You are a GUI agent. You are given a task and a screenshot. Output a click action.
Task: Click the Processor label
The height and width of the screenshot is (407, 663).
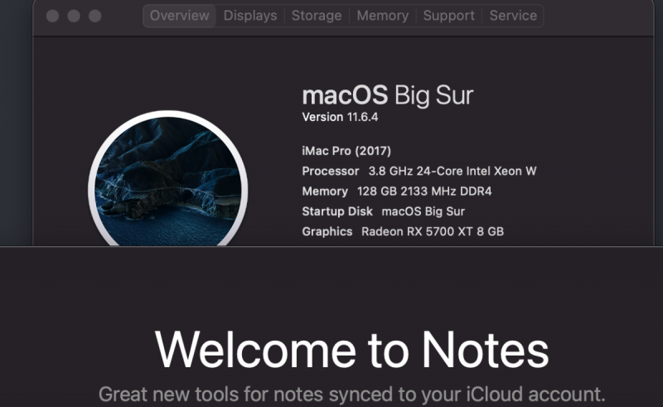point(331,171)
